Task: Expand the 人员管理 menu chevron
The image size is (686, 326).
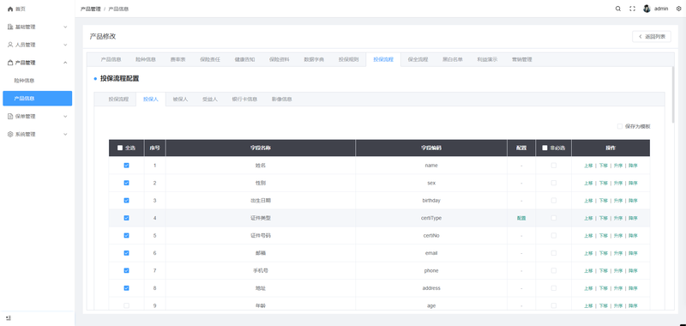Action: pyautogui.click(x=65, y=45)
